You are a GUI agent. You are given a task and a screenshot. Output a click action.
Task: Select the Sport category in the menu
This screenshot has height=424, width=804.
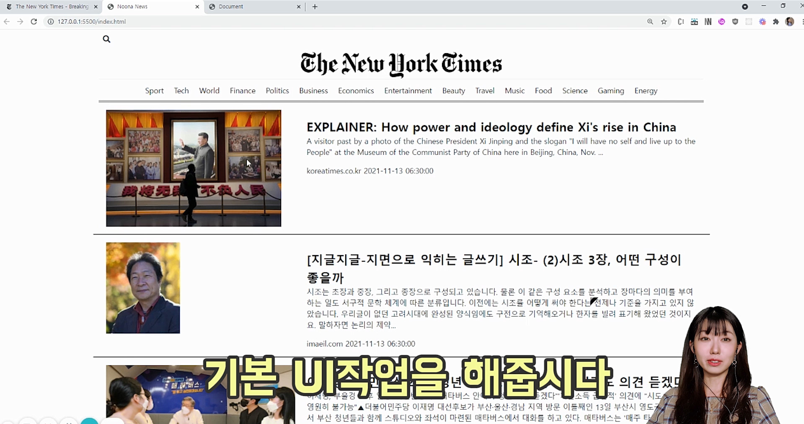coord(154,90)
